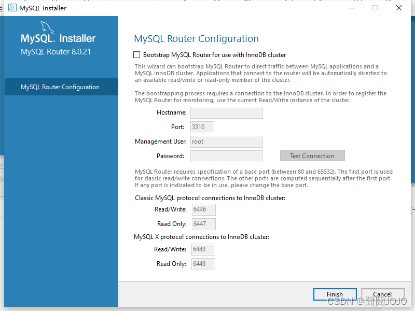Select Classic protocol Read Only port 6447 field
415x311 pixels.
(203, 224)
